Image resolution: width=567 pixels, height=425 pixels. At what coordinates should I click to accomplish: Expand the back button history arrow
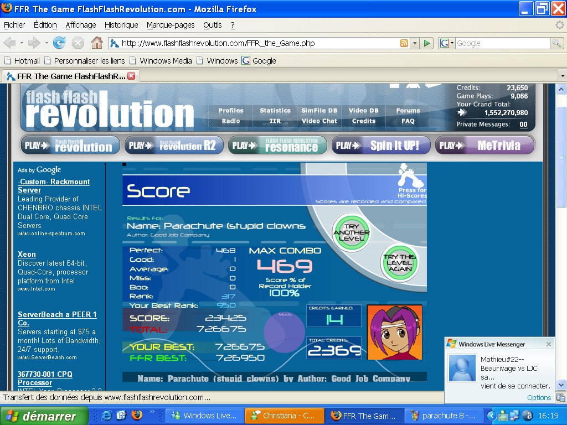22,43
